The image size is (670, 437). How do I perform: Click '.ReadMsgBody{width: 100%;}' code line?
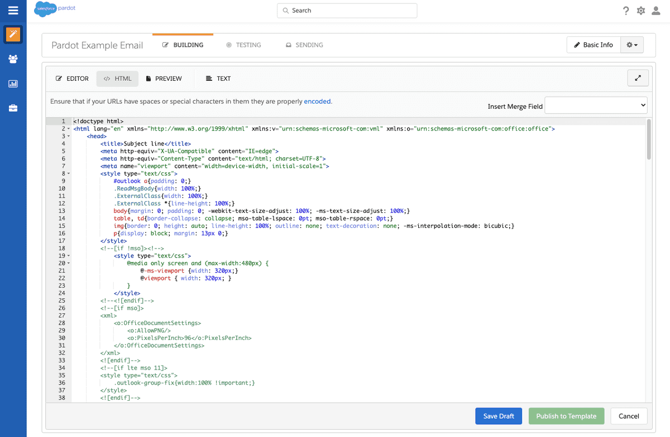coord(157,188)
